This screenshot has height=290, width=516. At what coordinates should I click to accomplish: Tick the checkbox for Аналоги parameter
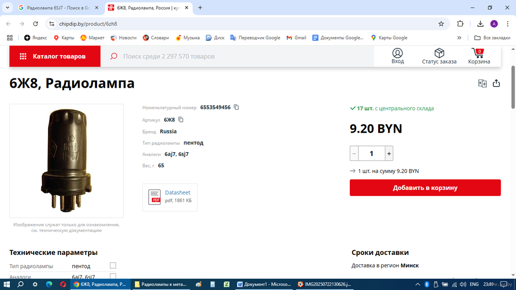point(113,277)
